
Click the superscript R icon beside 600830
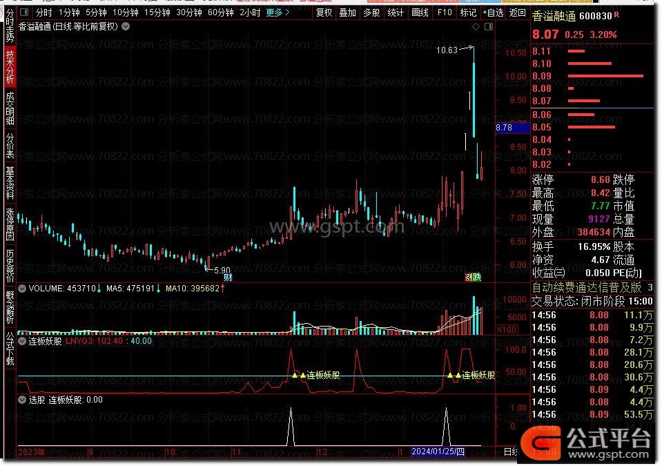pyautogui.click(x=616, y=14)
